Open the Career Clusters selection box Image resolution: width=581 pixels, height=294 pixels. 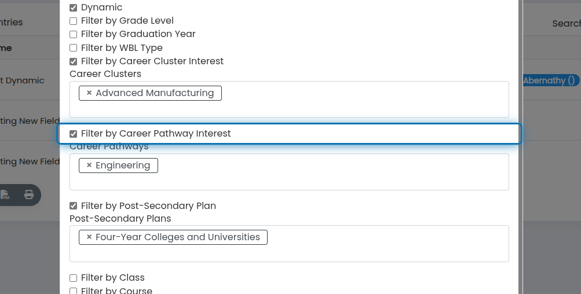point(289,100)
